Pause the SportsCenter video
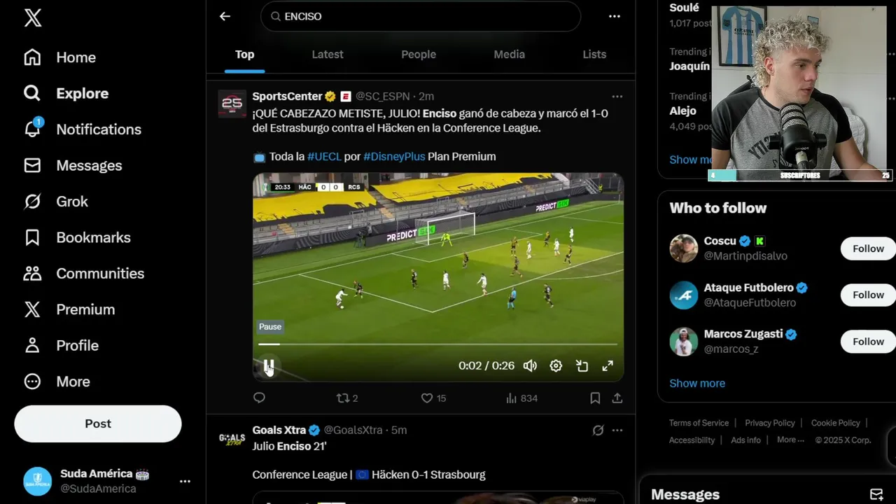This screenshot has height=504, width=896. tap(268, 365)
